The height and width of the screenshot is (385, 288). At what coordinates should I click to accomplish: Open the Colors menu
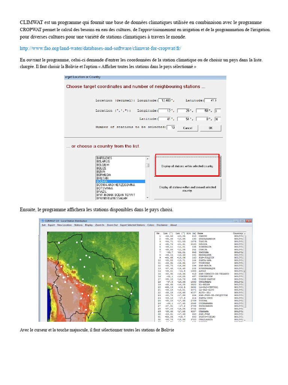click(x=151, y=225)
